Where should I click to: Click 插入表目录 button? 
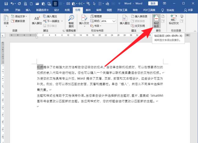pos(139,16)
